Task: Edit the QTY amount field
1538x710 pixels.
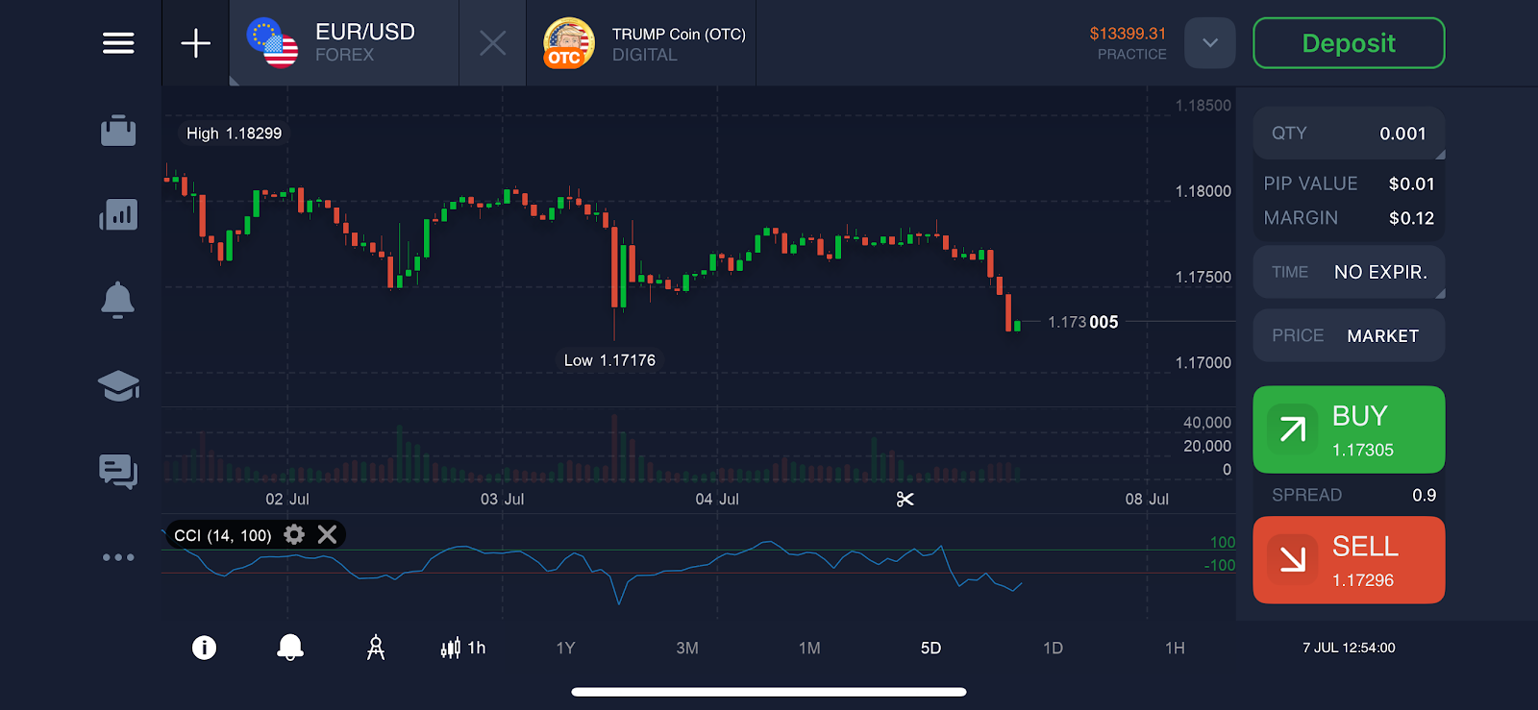Action: tap(1349, 134)
